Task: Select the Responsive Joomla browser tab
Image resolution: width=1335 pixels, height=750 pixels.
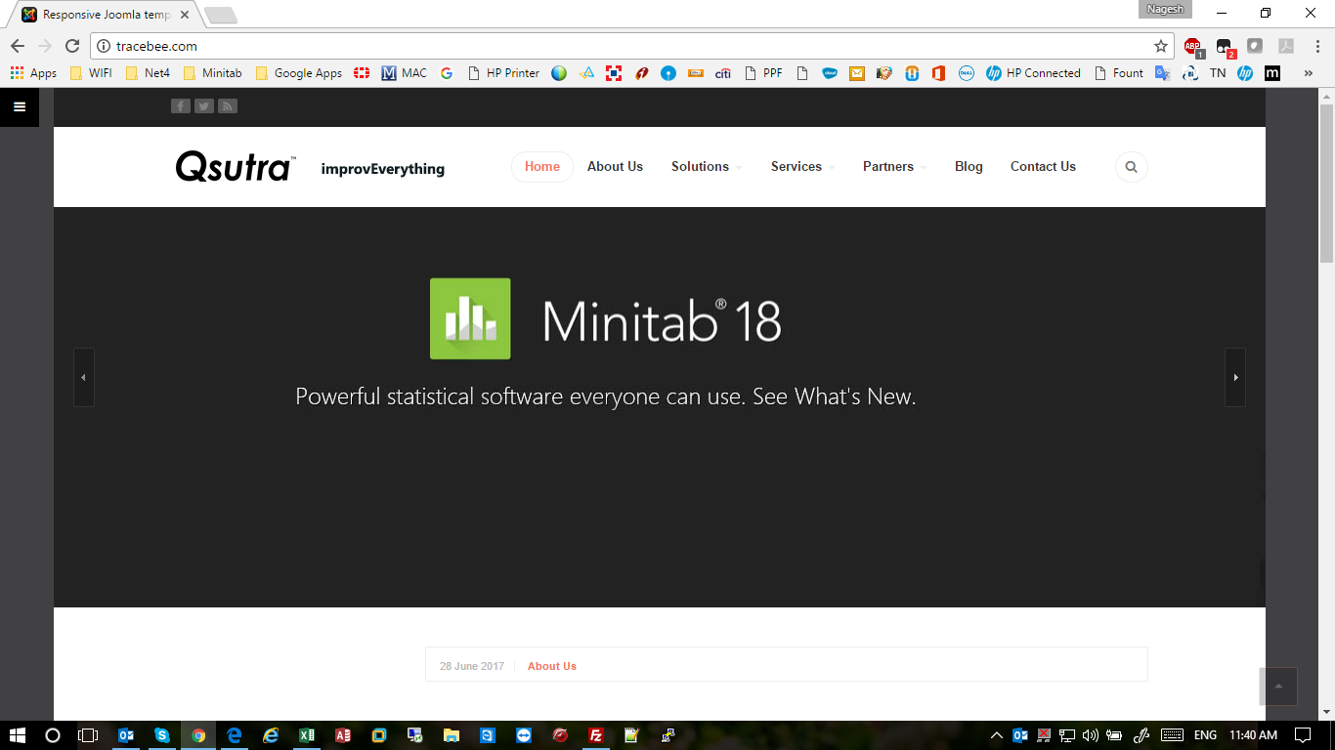Action: [x=106, y=16]
